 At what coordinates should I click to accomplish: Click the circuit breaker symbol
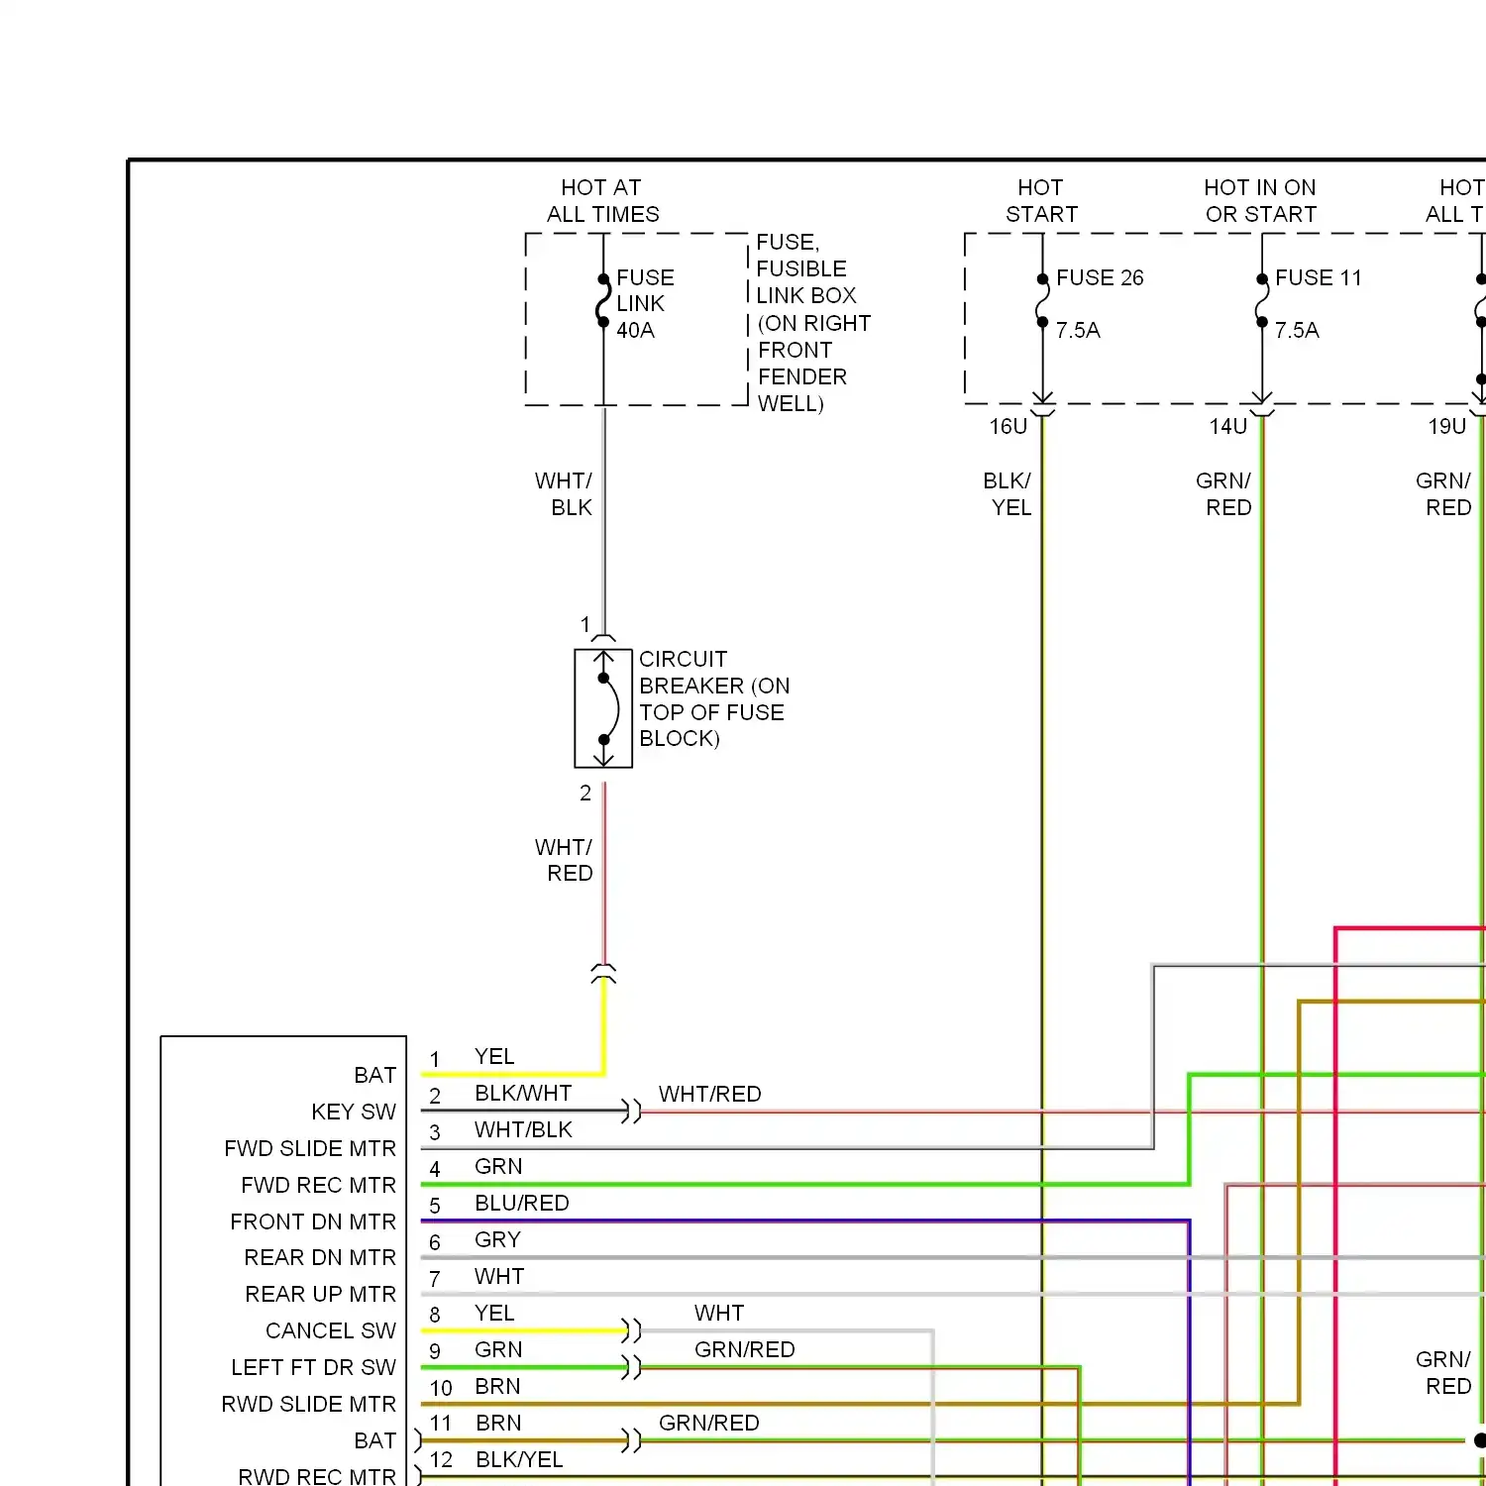[603, 708]
